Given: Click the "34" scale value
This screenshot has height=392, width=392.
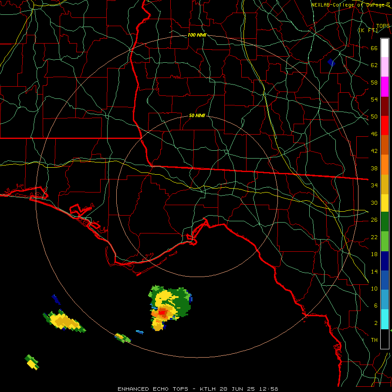Looking at the screenshot, I should click(x=374, y=185).
